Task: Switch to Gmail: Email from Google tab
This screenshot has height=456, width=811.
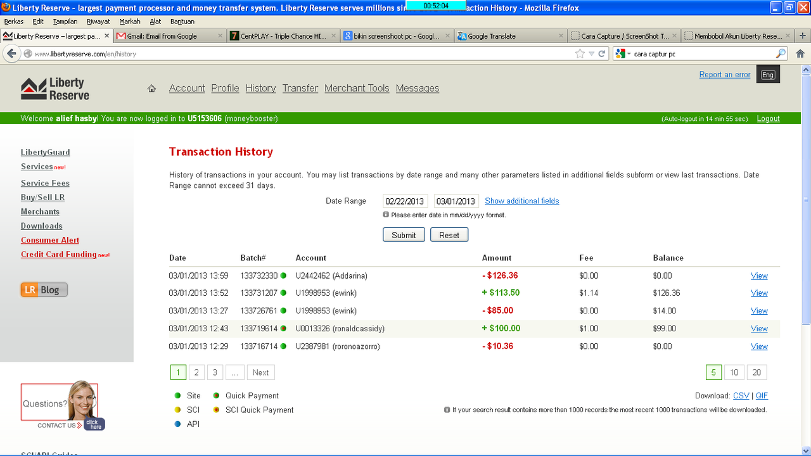Action: pos(170,36)
